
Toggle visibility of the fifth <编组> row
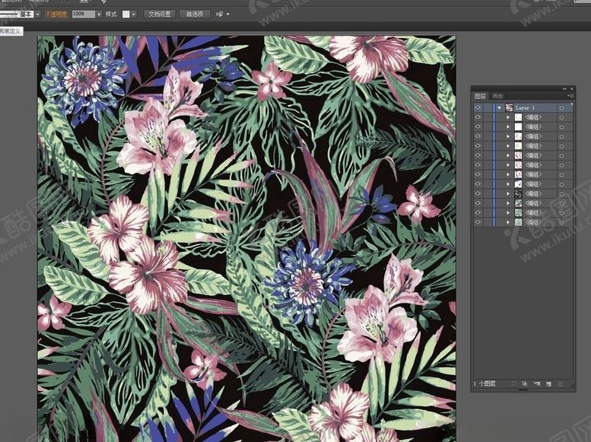point(478,155)
